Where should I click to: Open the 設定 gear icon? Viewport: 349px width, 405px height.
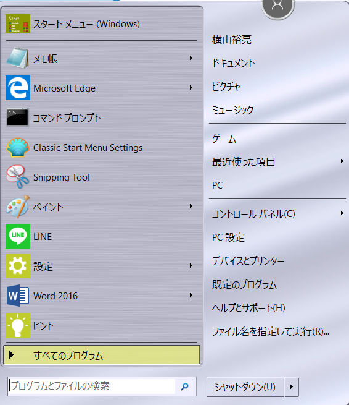(18, 266)
